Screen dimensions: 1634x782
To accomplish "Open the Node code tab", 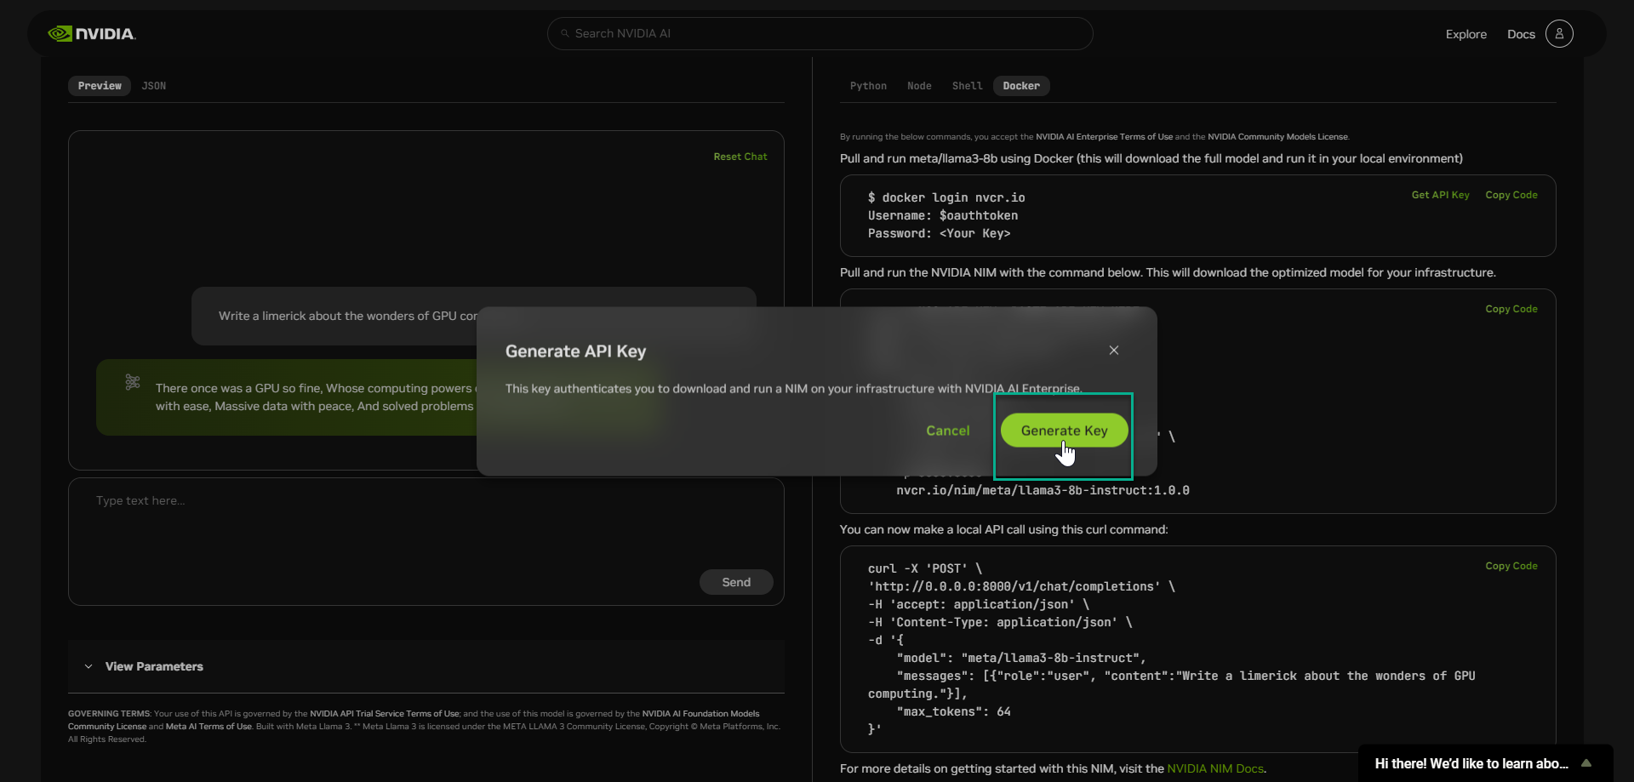I will point(918,86).
